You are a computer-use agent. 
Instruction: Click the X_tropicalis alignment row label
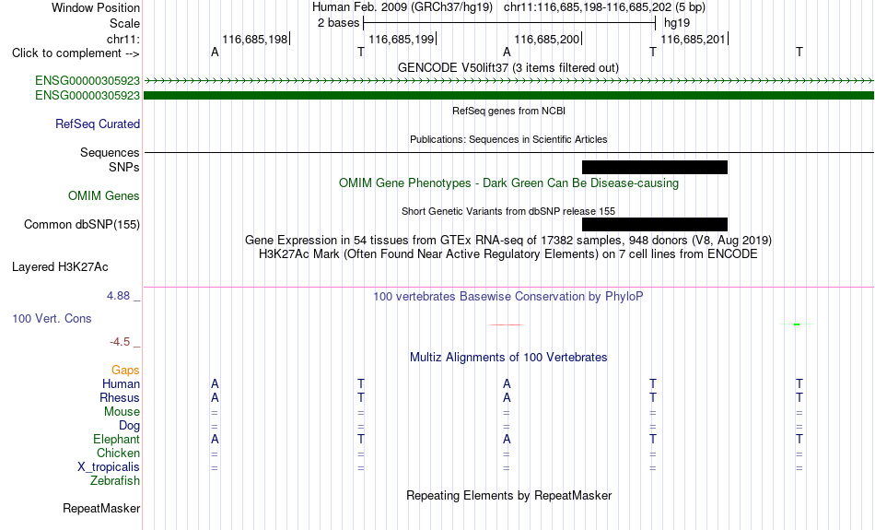(109, 467)
